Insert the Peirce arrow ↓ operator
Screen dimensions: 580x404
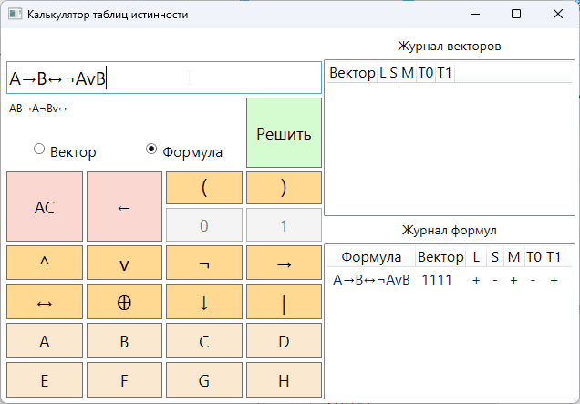pos(204,301)
